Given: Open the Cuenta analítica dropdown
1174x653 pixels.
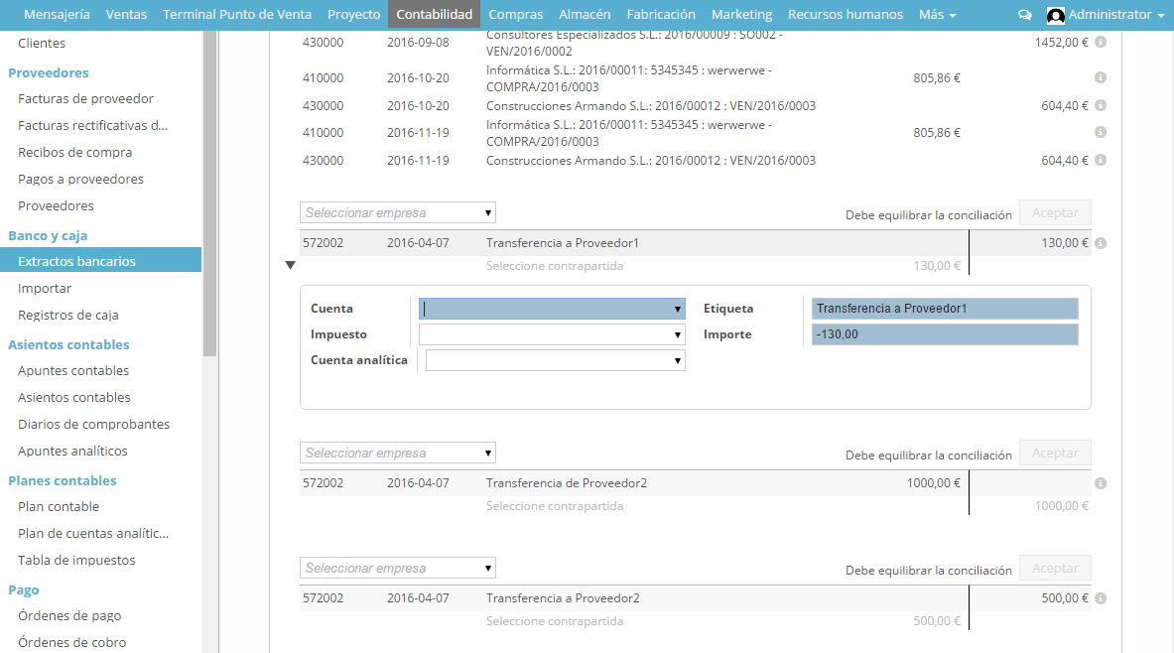Looking at the screenshot, I should coord(555,360).
